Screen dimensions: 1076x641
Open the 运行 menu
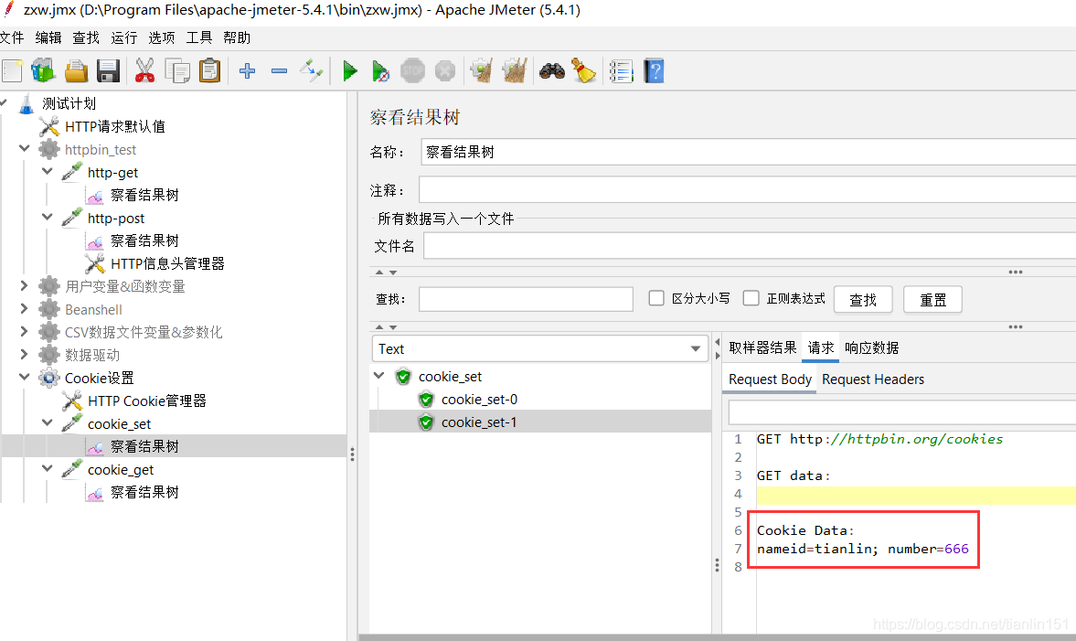pos(123,37)
